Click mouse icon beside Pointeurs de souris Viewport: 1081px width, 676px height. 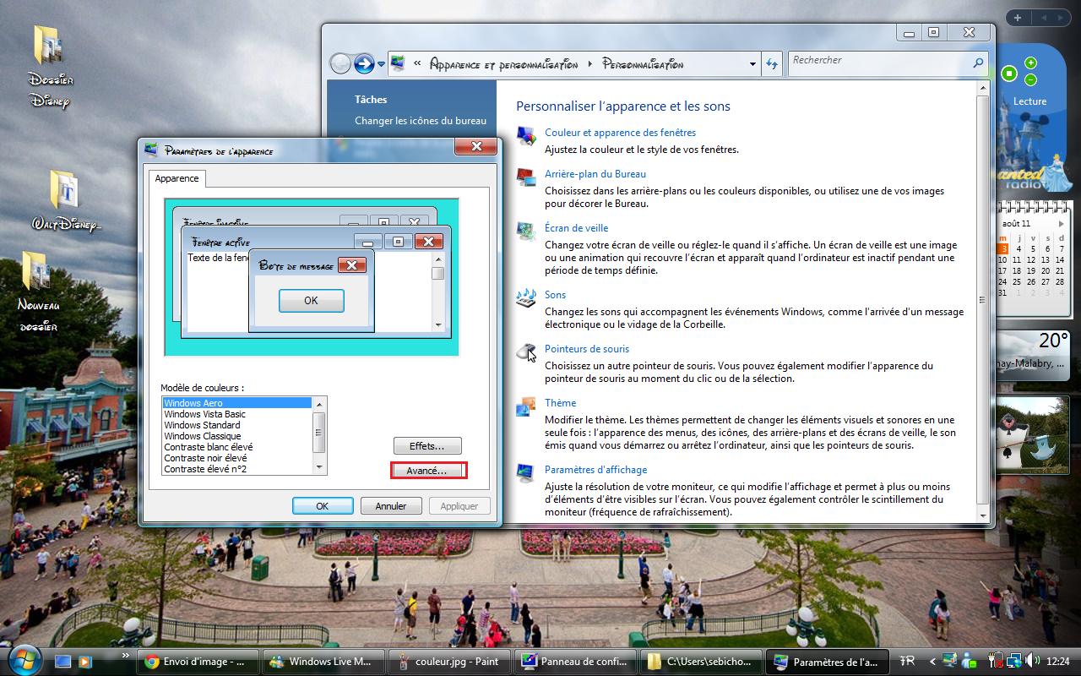click(x=526, y=352)
